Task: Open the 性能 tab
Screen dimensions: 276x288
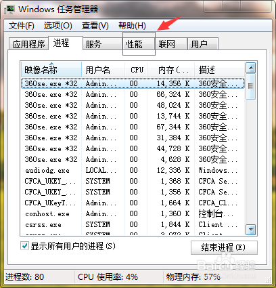Action: tap(139, 44)
